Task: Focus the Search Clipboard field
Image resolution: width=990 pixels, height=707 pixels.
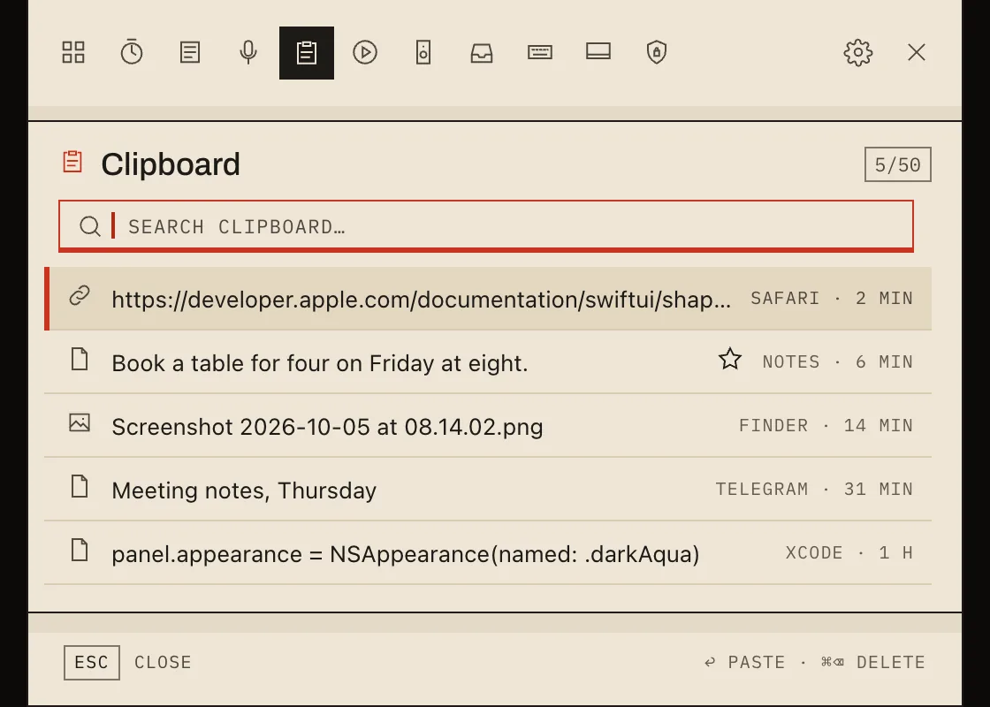Action: (485, 226)
